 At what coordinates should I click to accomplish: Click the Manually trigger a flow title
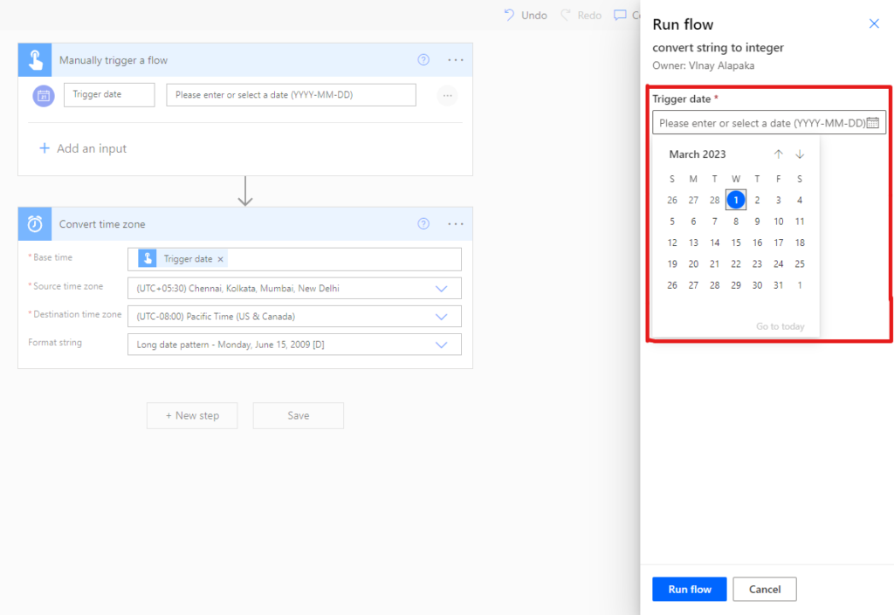point(113,60)
